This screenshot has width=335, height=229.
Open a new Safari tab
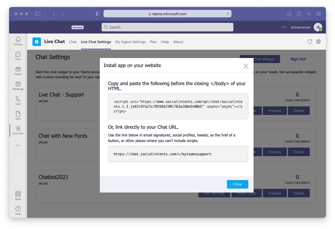click(309, 14)
